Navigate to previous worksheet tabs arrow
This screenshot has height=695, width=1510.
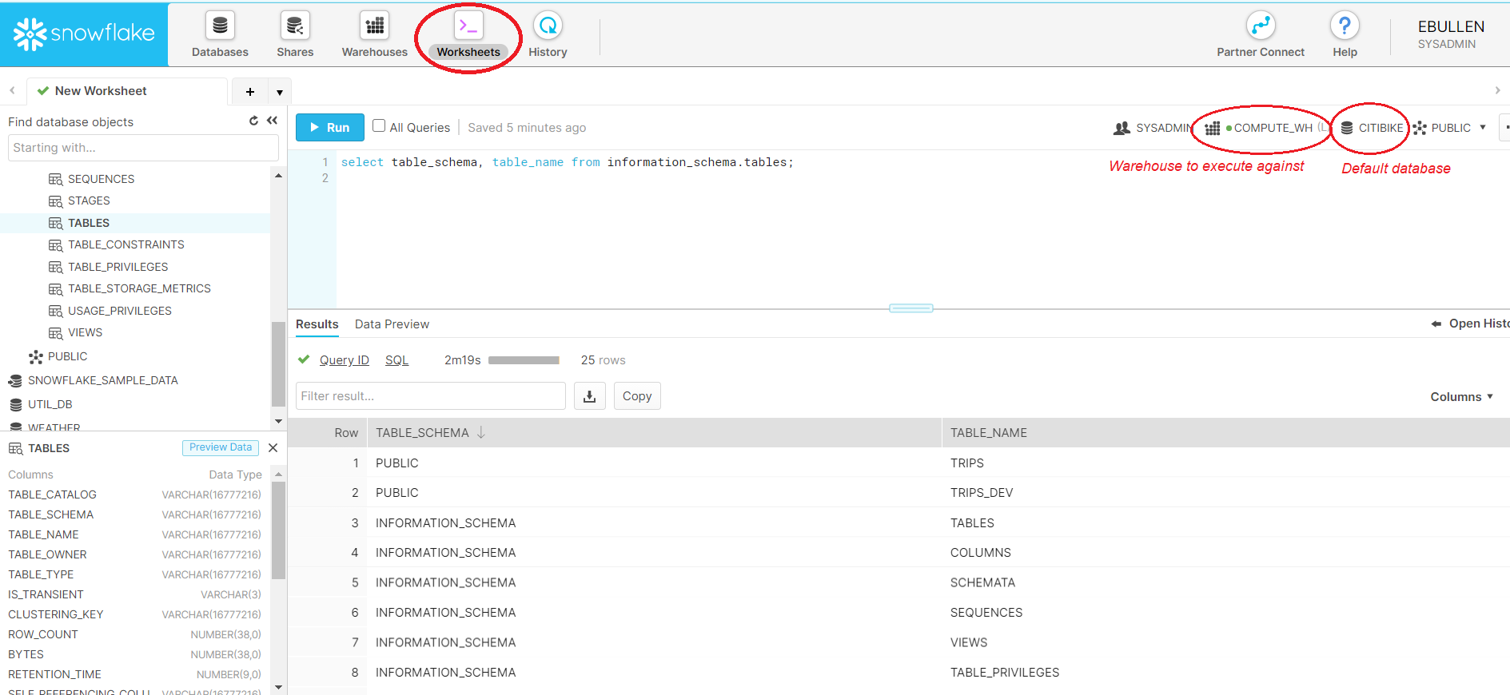[12, 90]
